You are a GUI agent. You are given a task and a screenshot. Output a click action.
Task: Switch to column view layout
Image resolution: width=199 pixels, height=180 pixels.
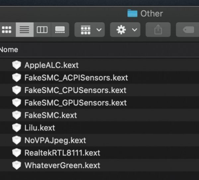42,30
